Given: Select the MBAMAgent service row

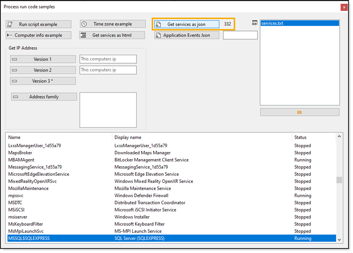Looking at the screenshot, I should pos(172,160).
